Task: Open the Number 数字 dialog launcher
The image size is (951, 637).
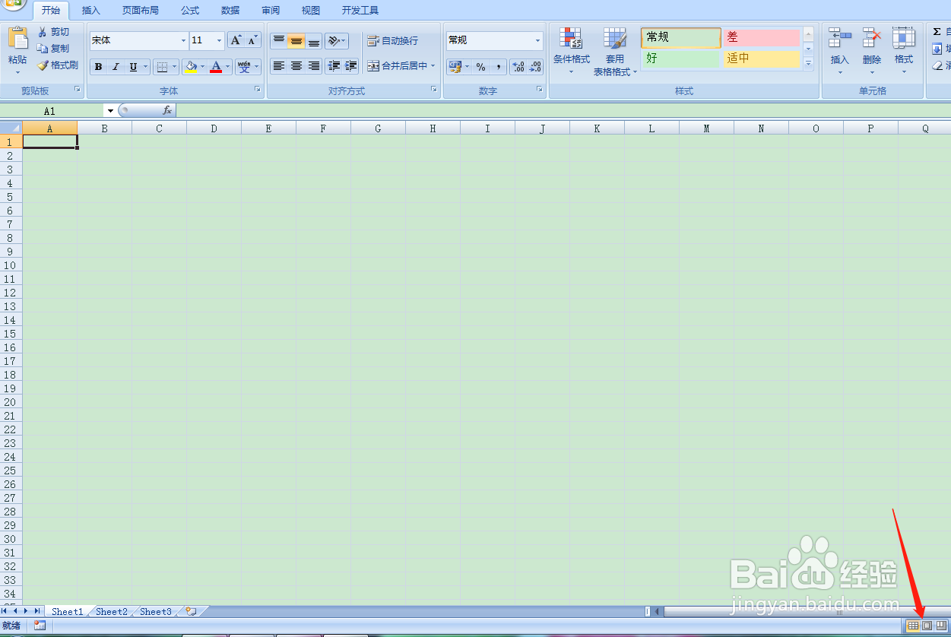Action: pos(540,90)
